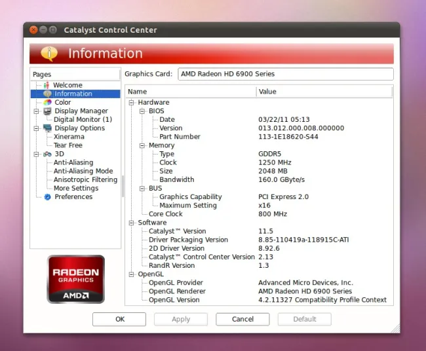426x351 pixels.
Task: Collapse the Software section
Action: (131, 223)
